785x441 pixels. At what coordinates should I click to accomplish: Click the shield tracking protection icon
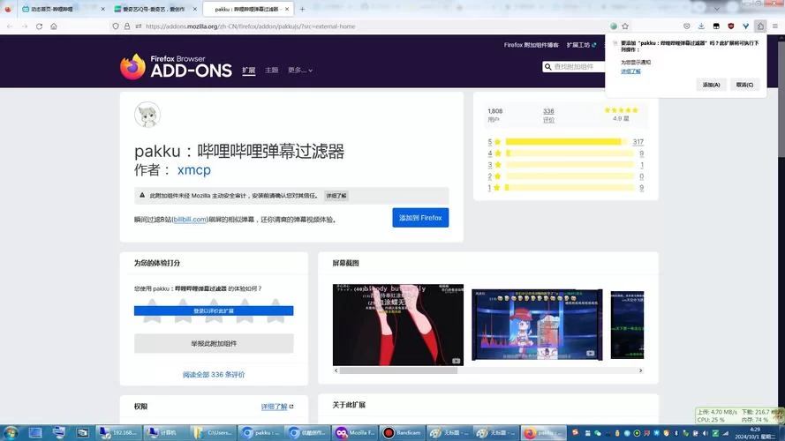tap(116, 26)
